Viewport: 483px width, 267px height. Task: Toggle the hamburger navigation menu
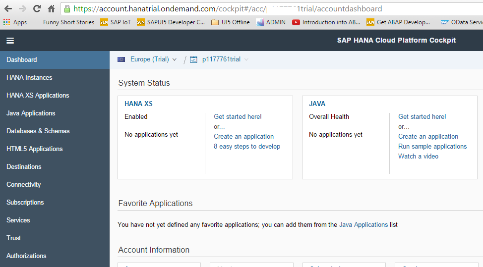10,41
